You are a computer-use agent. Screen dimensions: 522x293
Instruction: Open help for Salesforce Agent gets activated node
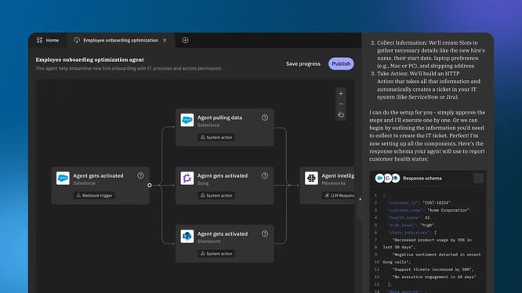tap(140, 175)
